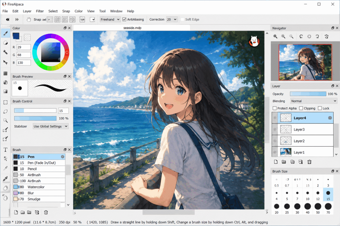Toggle the AntiAliasing checkbox
This screenshot has width=340, height=226.
(x=124, y=20)
